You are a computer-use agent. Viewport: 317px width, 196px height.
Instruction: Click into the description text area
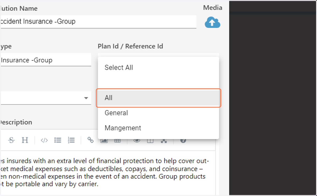(108, 173)
